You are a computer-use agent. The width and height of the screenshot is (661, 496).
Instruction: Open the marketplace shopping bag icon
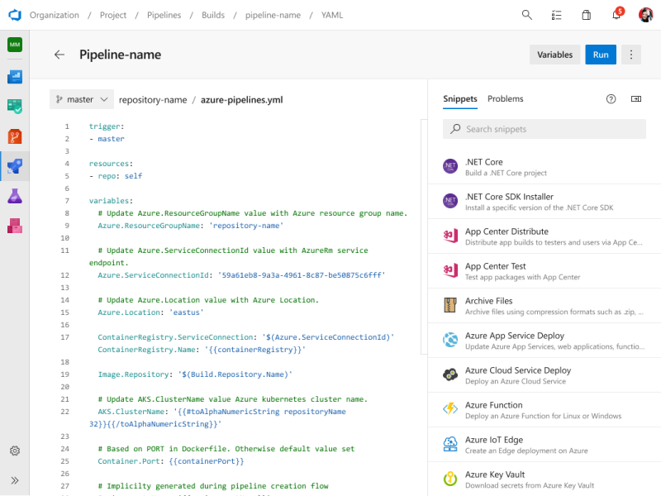[587, 15]
